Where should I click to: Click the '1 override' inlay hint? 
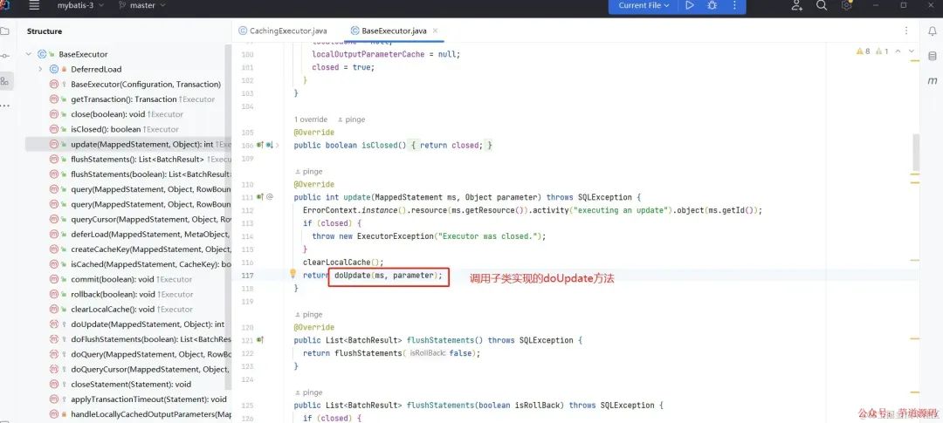[x=311, y=119]
